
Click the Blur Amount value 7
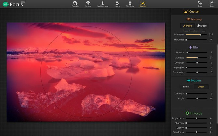[x=211, y=52]
